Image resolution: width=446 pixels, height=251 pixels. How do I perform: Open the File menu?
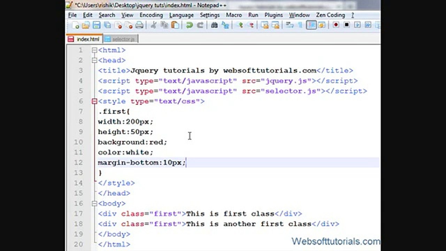pos(72,15)
